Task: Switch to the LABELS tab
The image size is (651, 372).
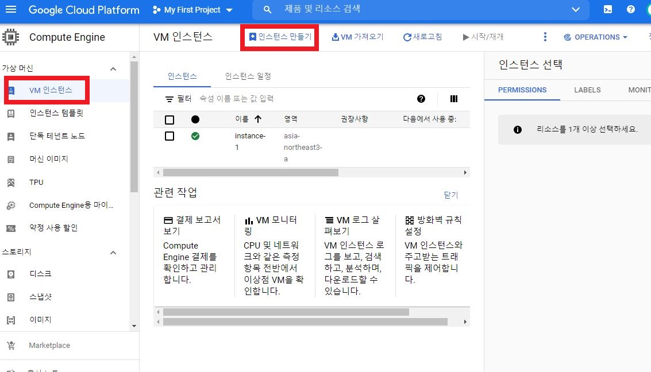Action: point(587,90)
